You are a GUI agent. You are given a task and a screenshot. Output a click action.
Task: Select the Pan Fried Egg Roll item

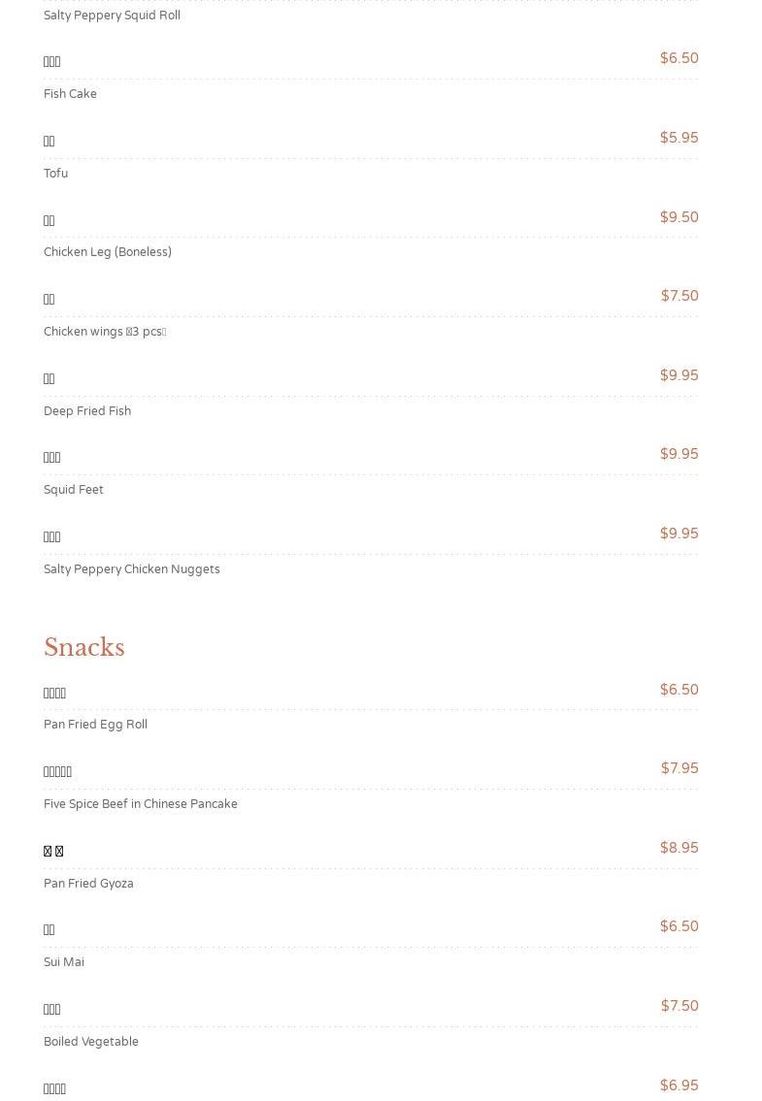pos(95,724)
